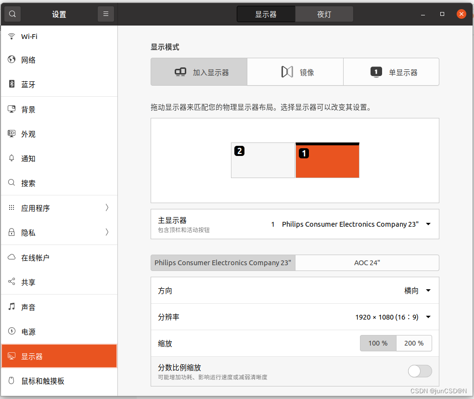The image size is (474, 399).
Task: Click the 蓝牙 Bluetooth icon
Action: tap(12, 84)
